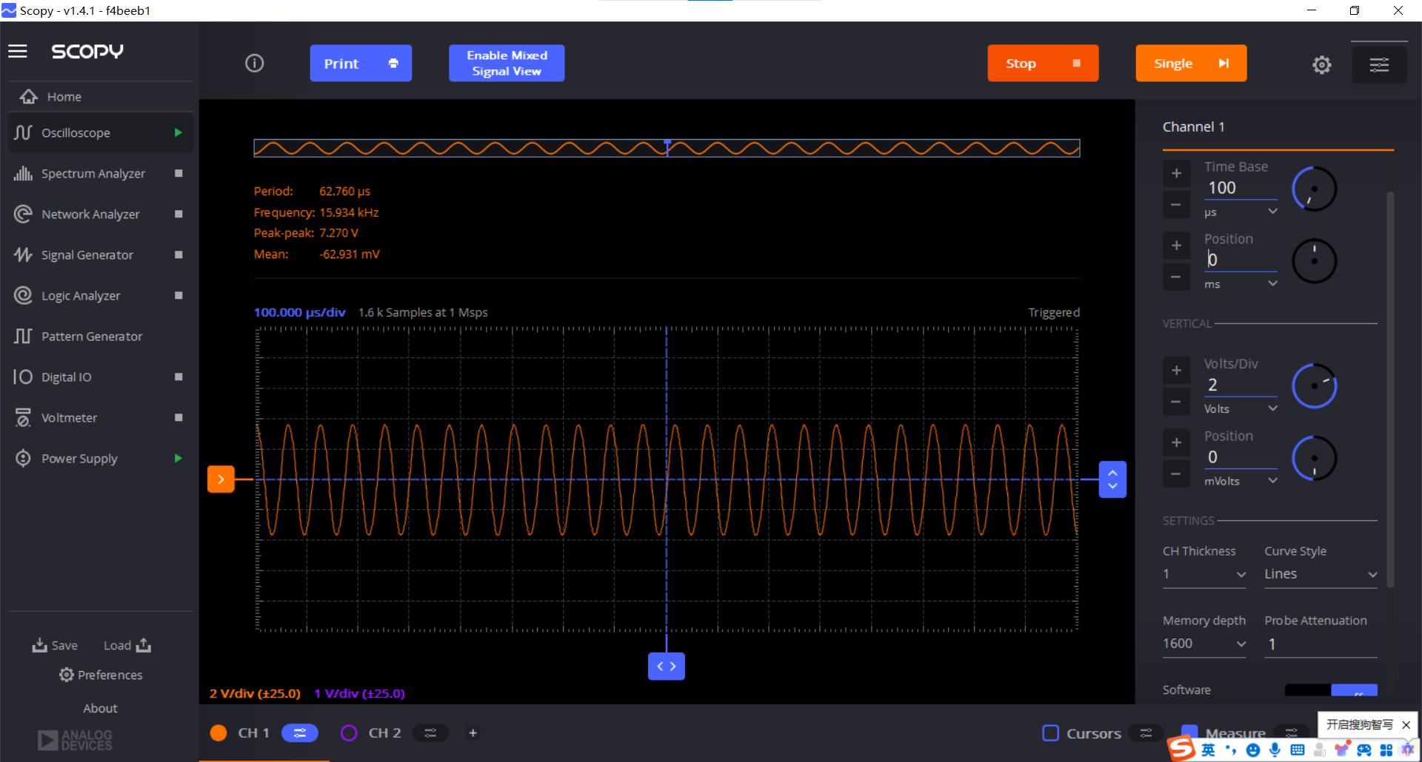Increase Volts/Div with plus button
This screenshot has height=762, width=1422.
click(x=1176, y=371)
